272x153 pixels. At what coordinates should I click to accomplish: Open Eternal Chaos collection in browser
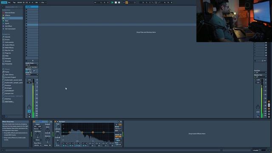pyautogui.click(x=10, y=13)
